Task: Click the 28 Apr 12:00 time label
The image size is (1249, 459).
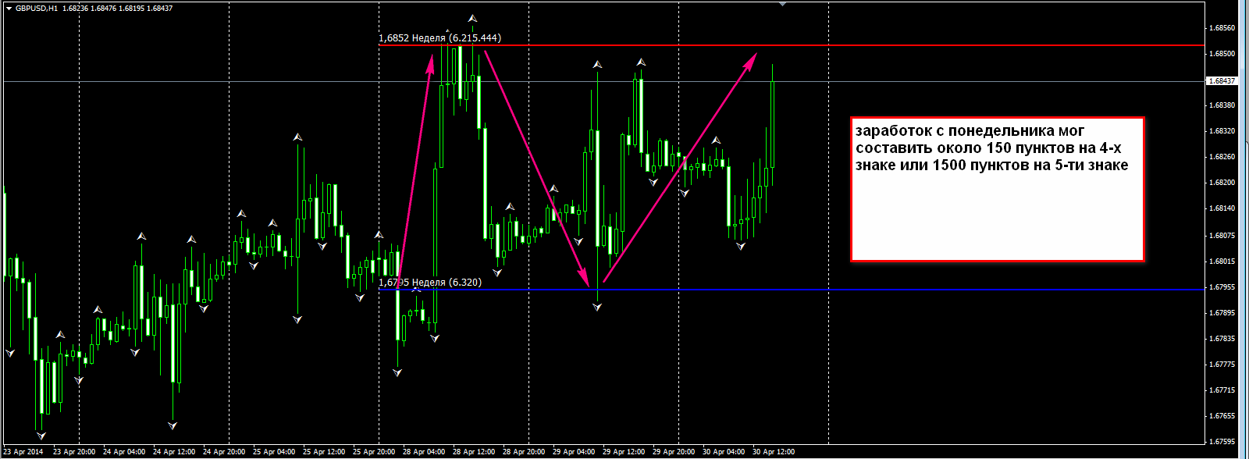Action: (x=474, y=452)
